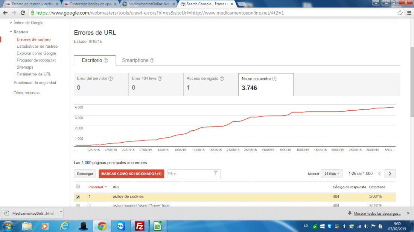414x232 pixels.
Task: Close the Search Console tab
Action: pyautogui.click(x=232, y=4)
